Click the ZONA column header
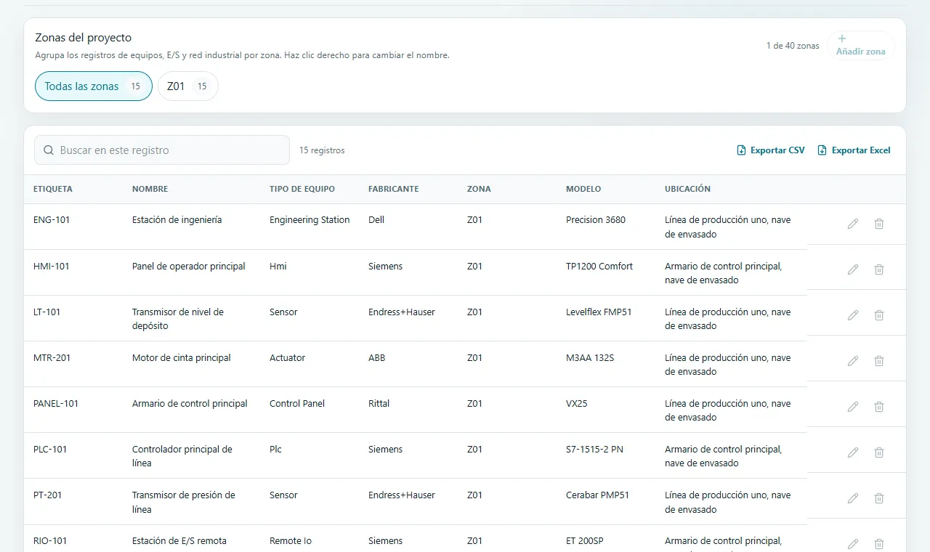Viewport: 930px width, 552px height. pyautogui.click(x=479, y=189)
